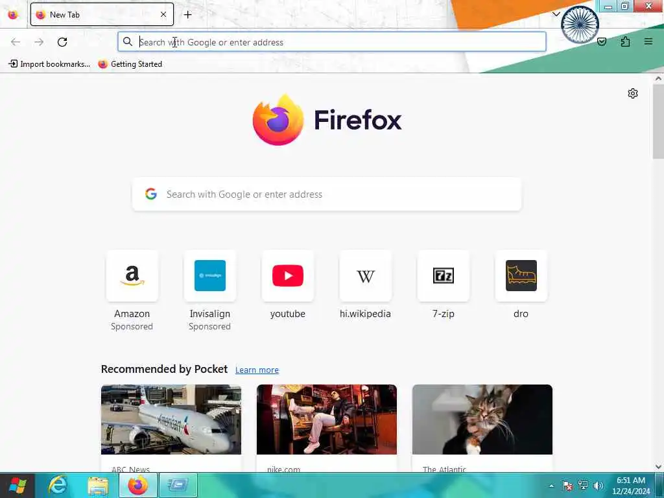This screenshot has height=498, width=664.
Task: Open Save to Pocket toolbar icon
Action: 602,41
